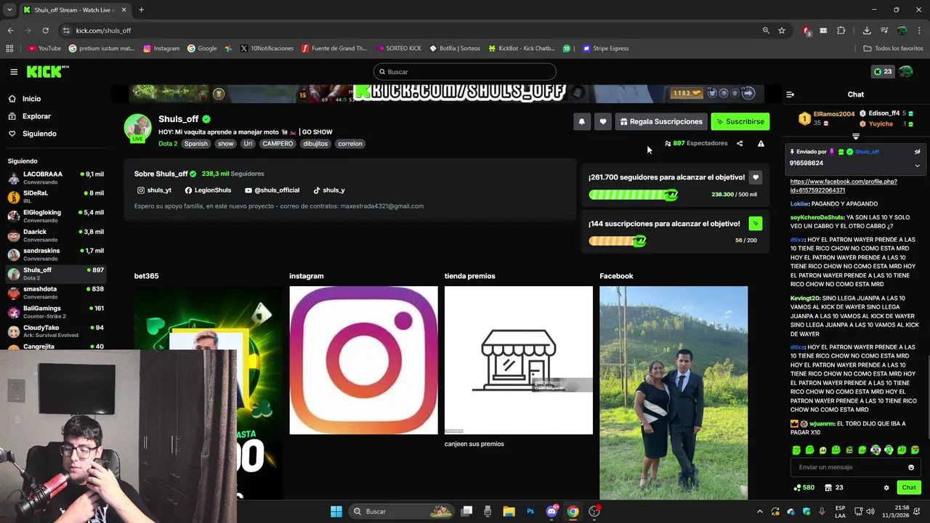Open the instagram panel image

point(363,360)
